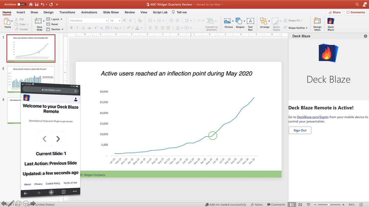The width and height of the screenshot is (369, 207).
Task: Switch to the Design tab
Action: pos(49,12)
